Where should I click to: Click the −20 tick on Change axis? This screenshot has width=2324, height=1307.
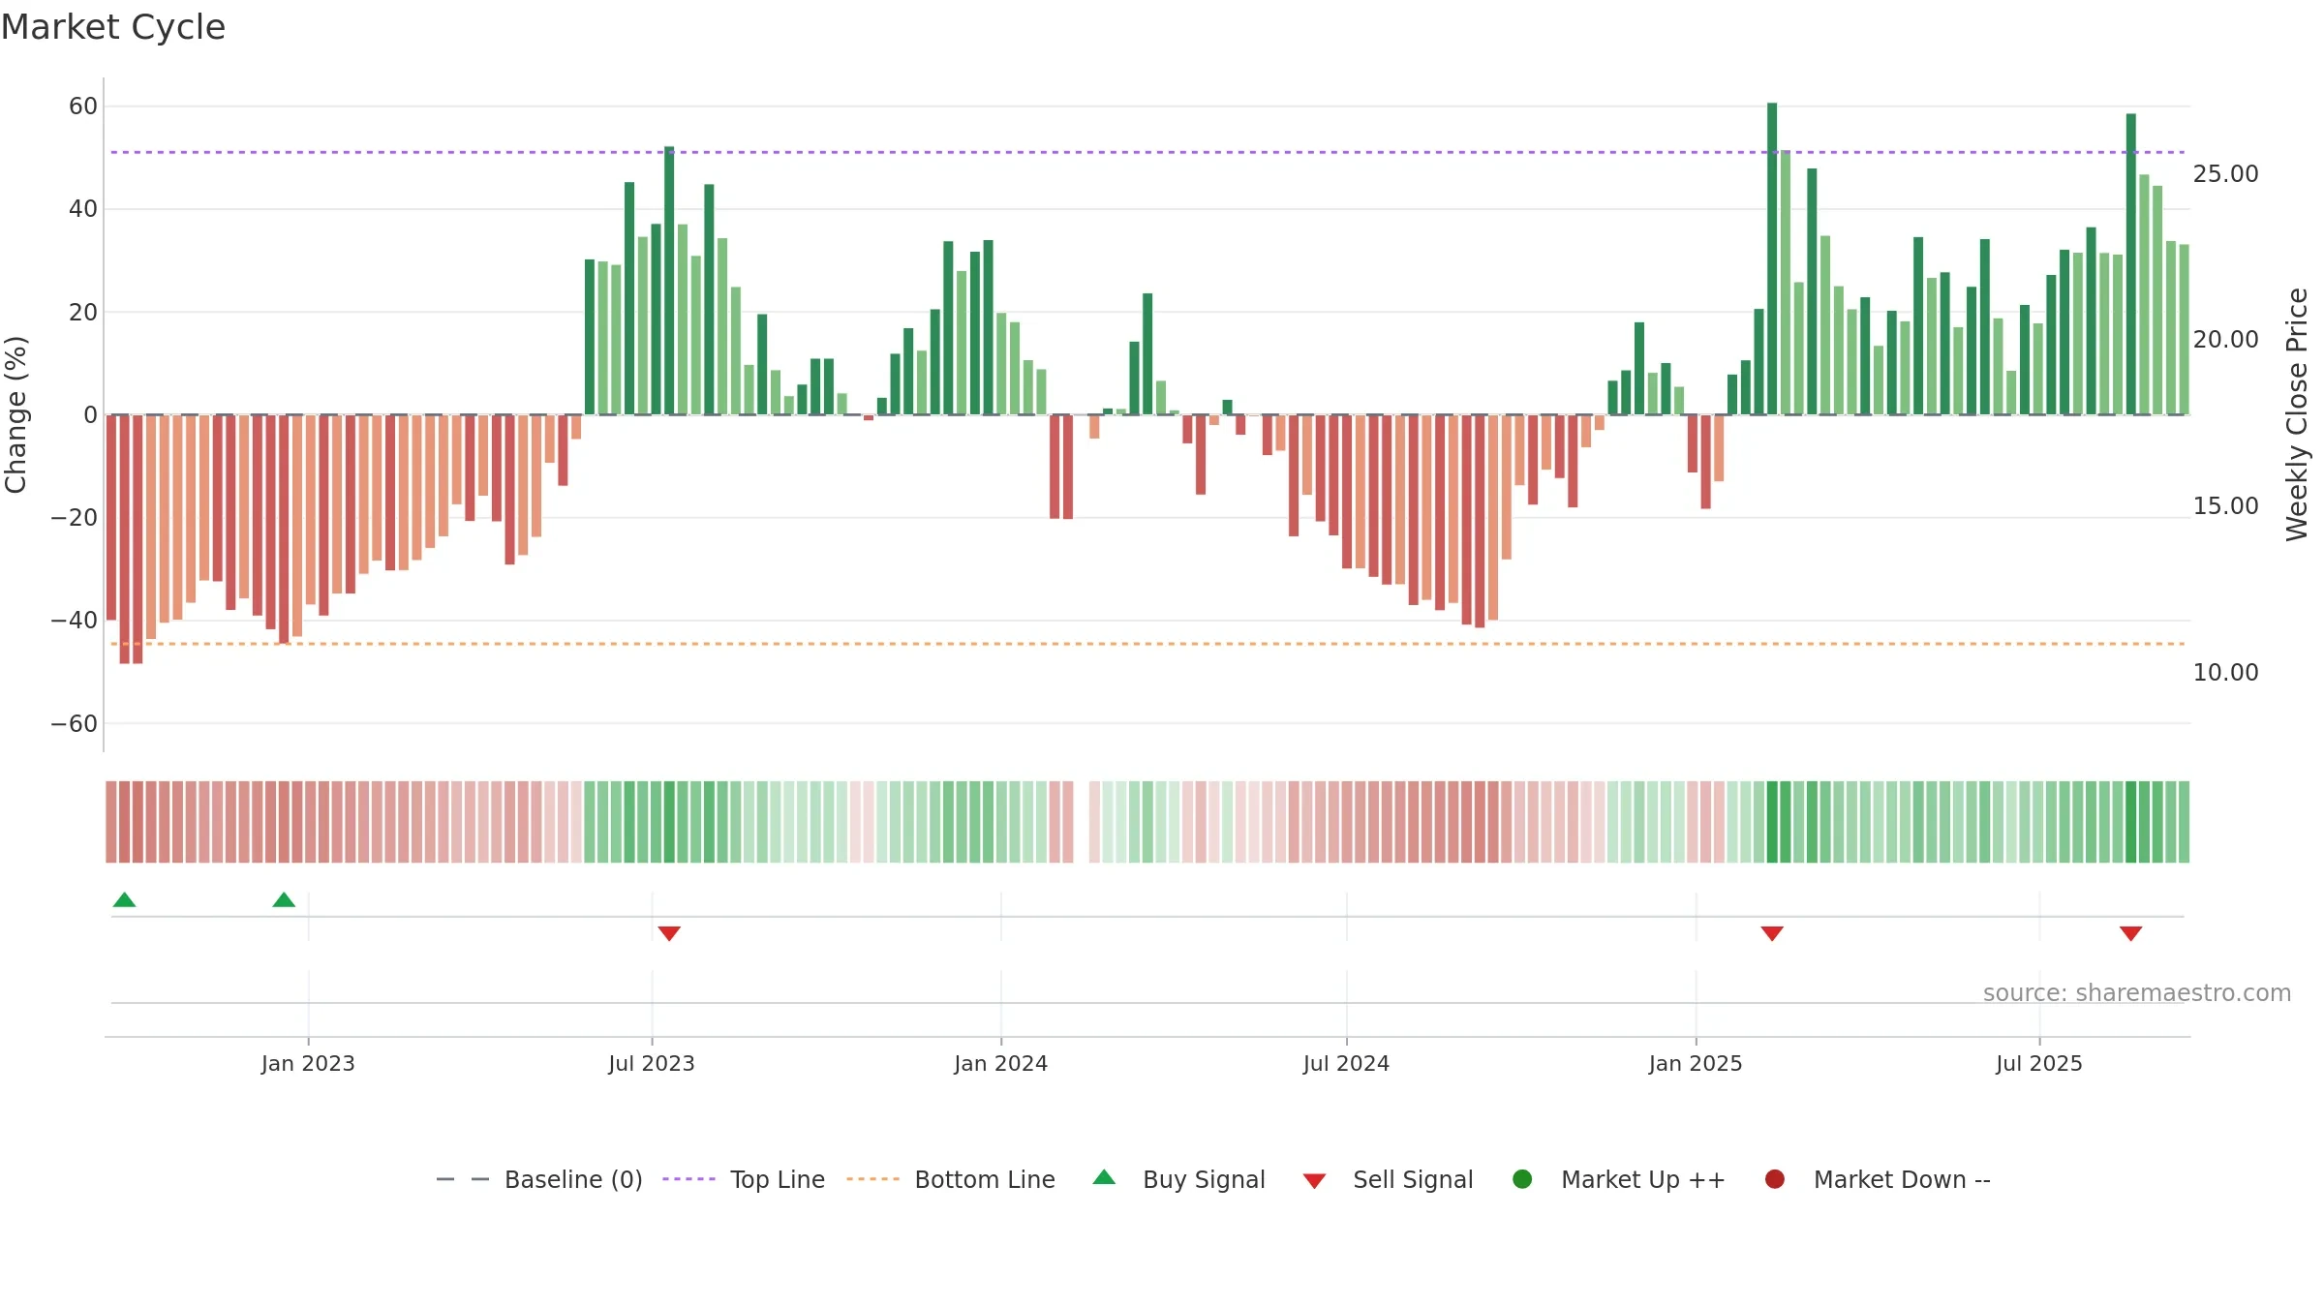[75, 518]
